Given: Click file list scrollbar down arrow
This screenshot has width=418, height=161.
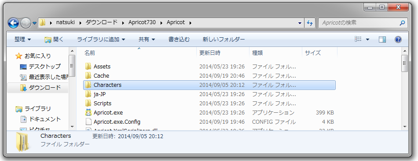Looking at the screenshot, I should point(405,127).
